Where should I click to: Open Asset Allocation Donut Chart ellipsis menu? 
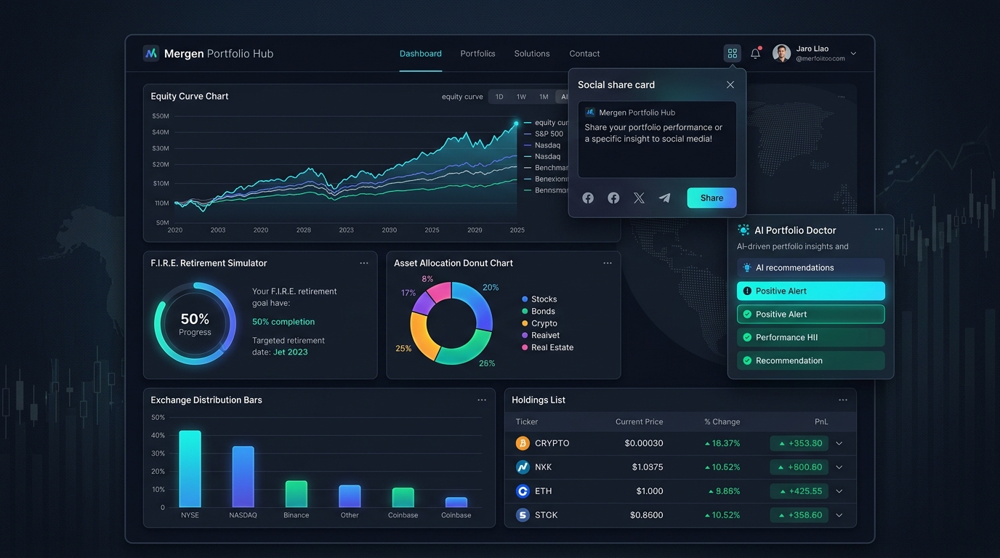608,263
